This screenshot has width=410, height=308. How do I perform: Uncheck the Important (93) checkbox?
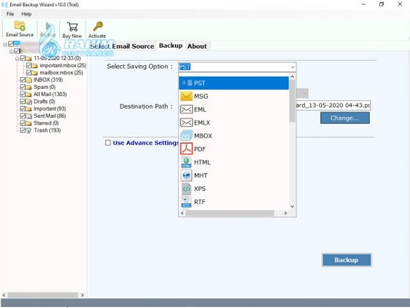23,108
